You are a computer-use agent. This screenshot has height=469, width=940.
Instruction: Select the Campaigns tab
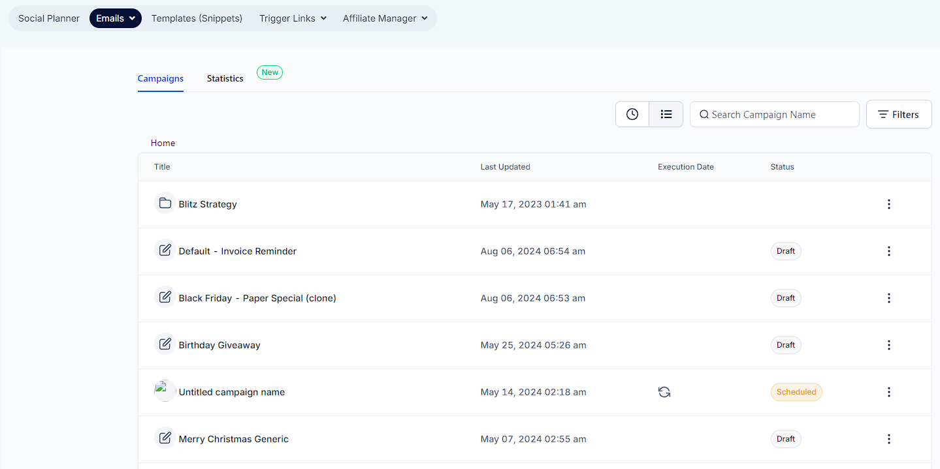coord(161,78)
